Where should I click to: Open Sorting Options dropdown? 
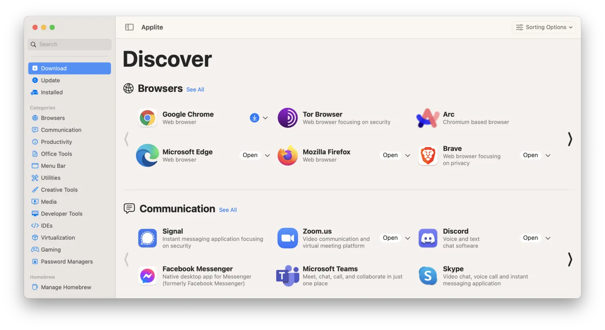(x=543, y=27)
